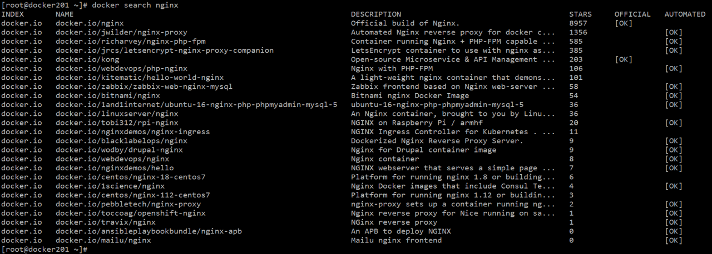712x254 pixels.
Task: Click the 'Official build of Nginx.' description
Action: [405, 23]
